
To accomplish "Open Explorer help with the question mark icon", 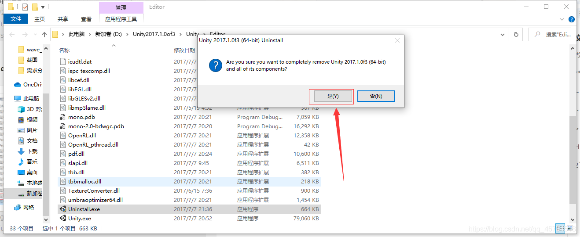I will [571, 19].
